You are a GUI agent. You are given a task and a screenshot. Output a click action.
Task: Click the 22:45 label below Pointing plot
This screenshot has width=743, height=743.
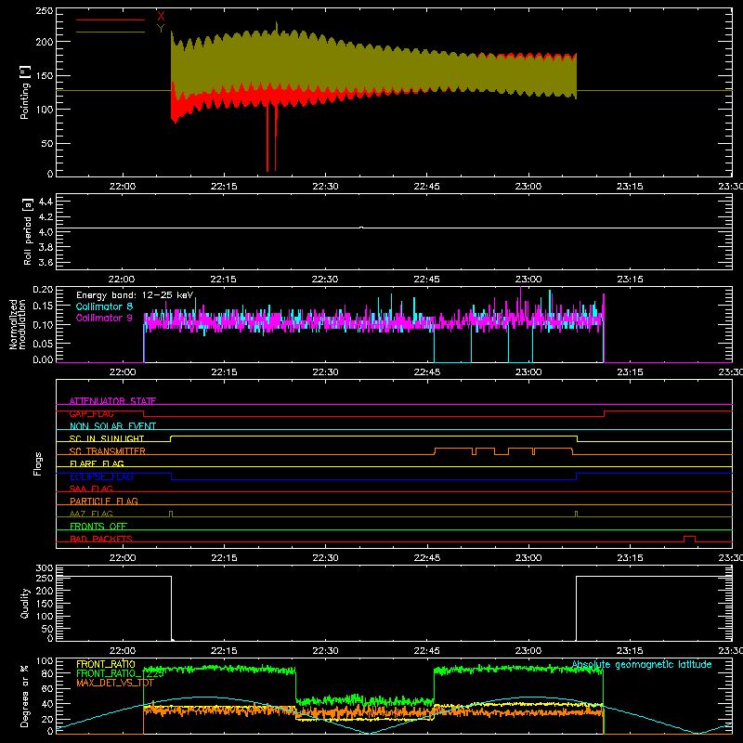click(x=426, y=187)
